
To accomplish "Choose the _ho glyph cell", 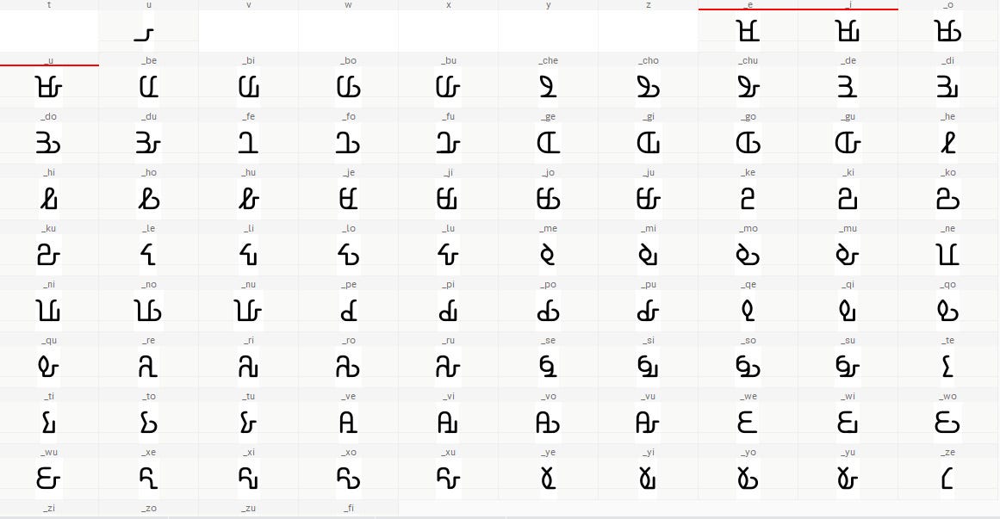I will point(149,193).
